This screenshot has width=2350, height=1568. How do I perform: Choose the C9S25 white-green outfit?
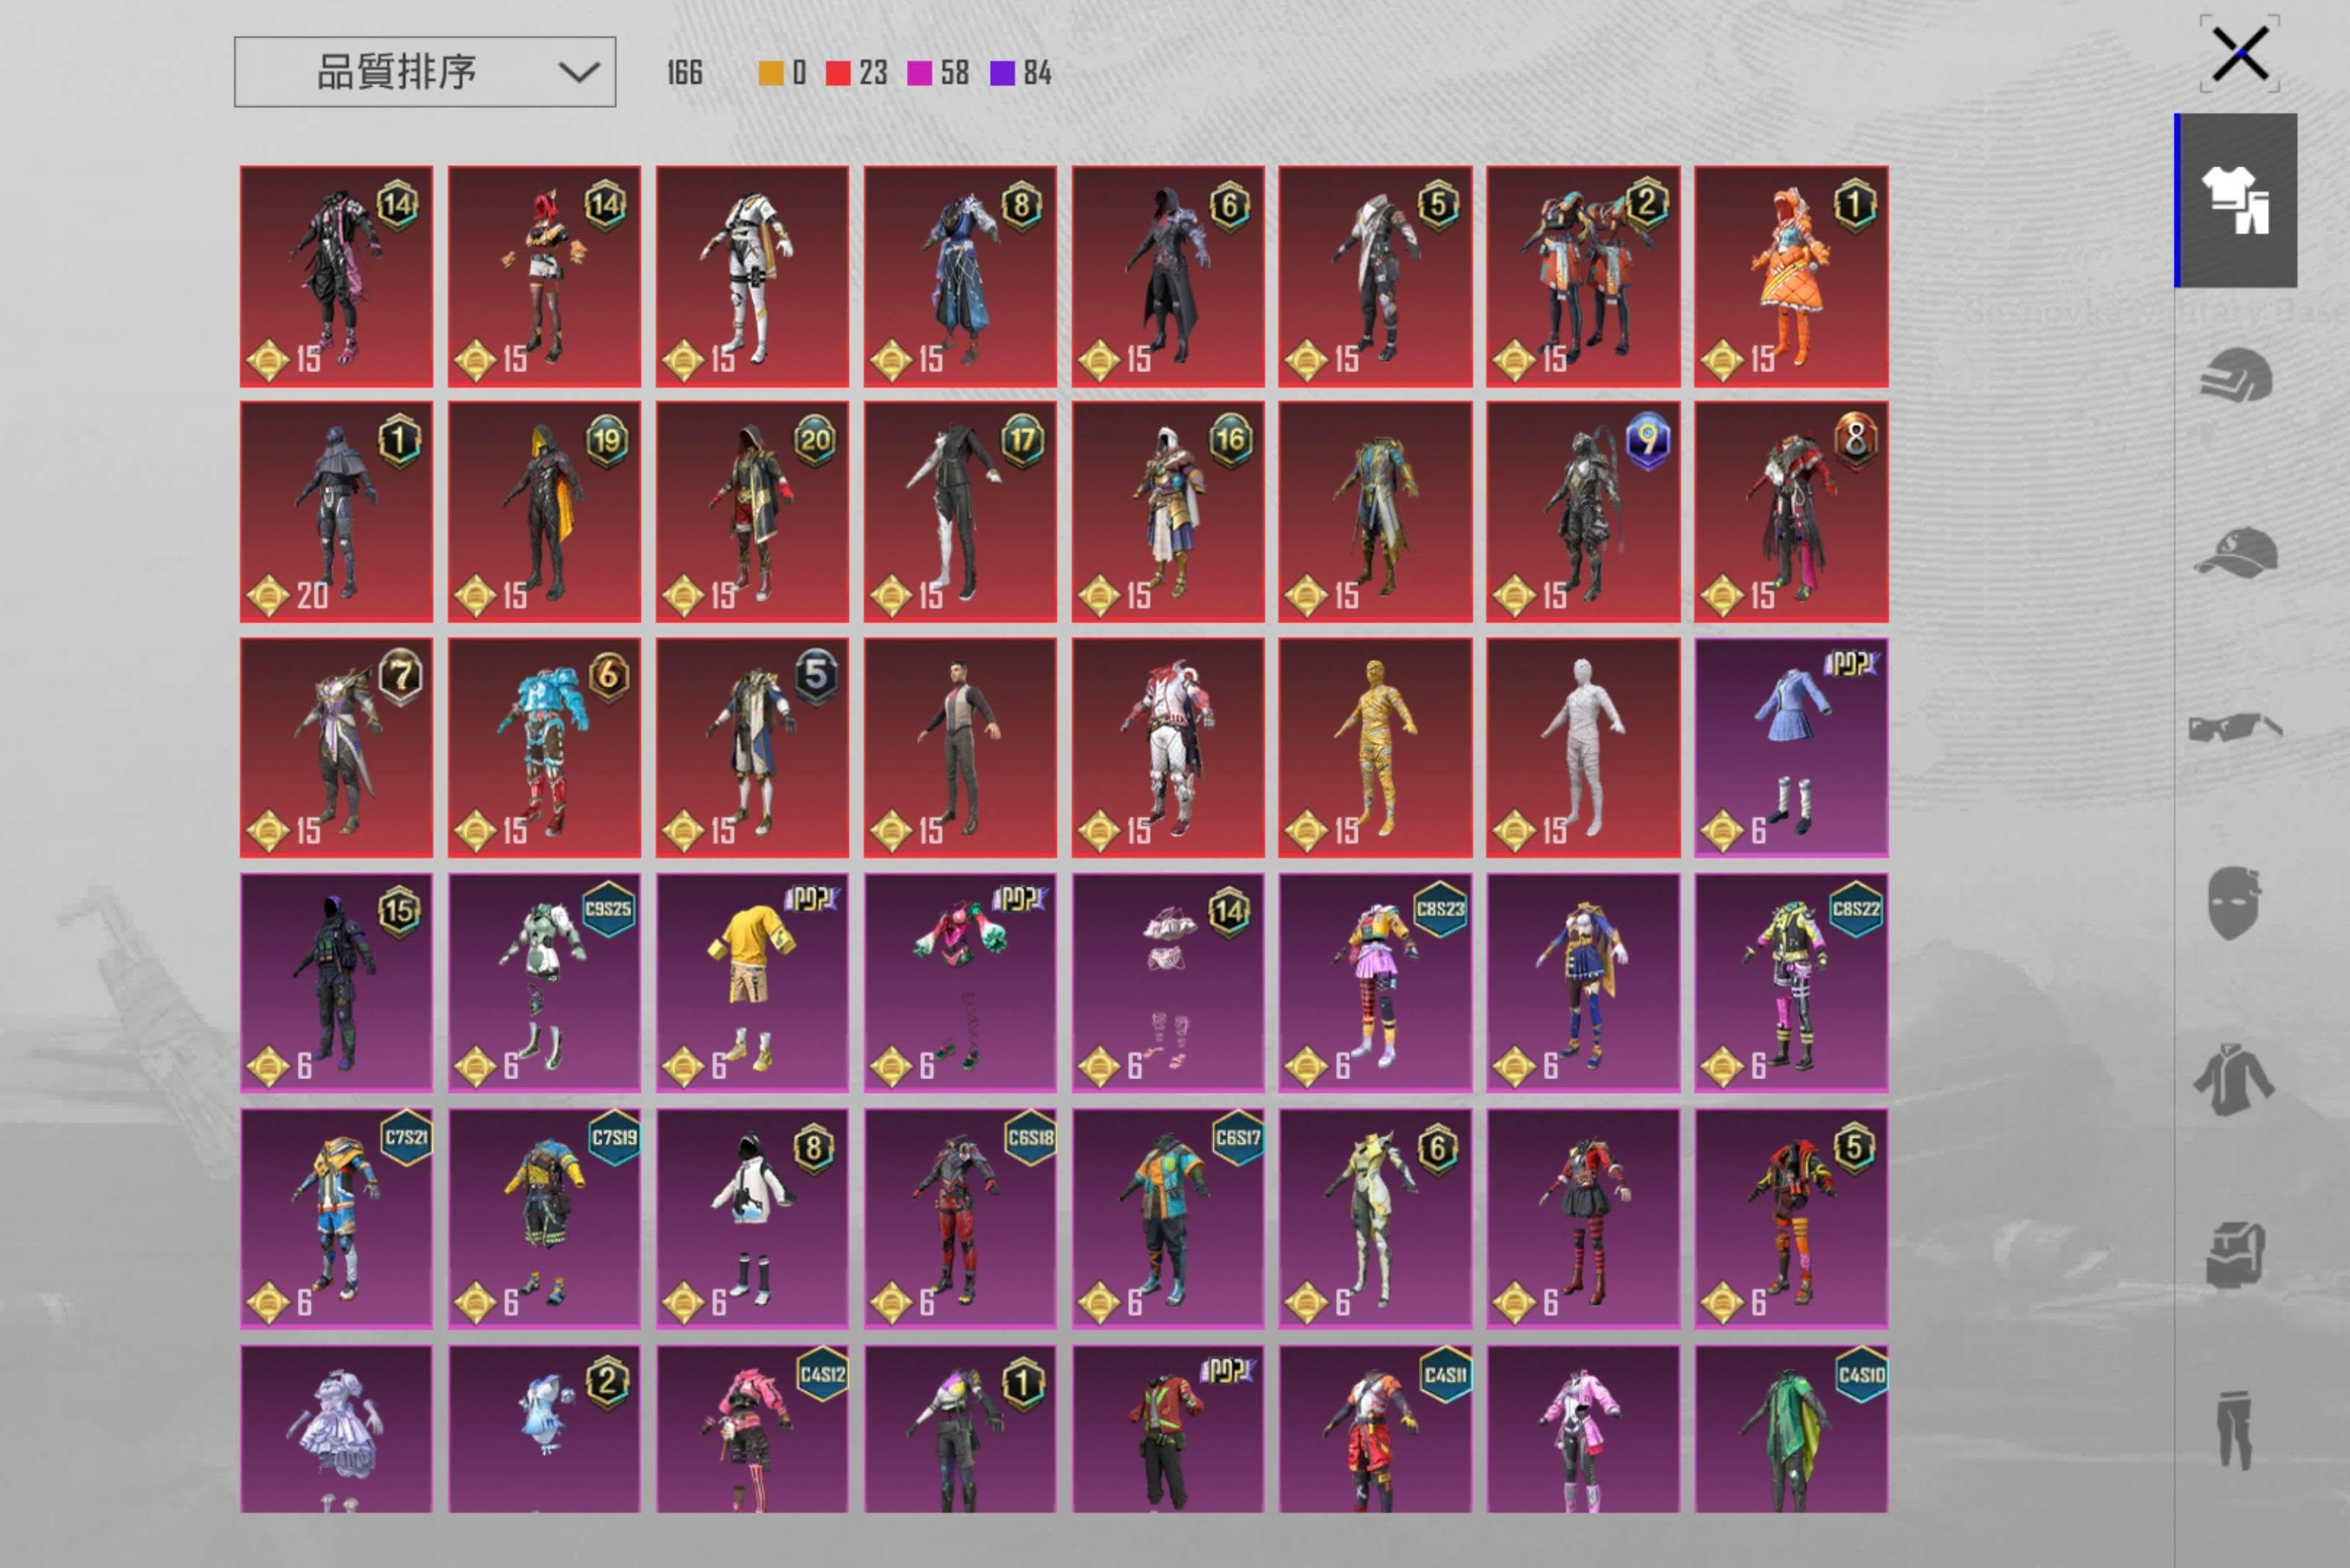(x=543, y=983)
